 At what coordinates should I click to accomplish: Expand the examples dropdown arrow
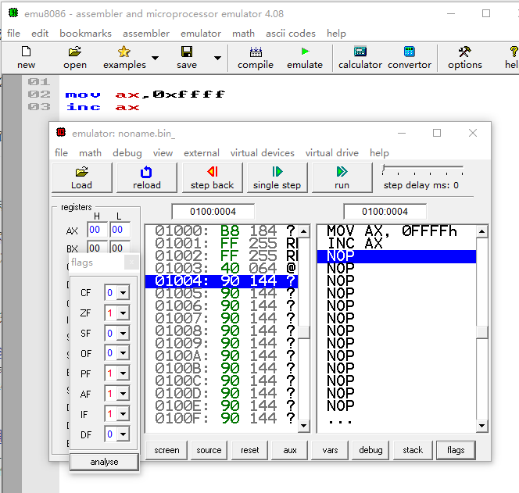pyautogui.click(x=155, y=58)
